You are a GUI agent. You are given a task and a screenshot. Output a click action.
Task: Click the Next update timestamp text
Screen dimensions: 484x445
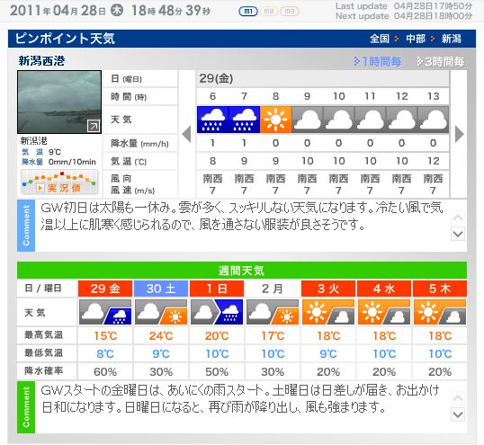[404, 16]
